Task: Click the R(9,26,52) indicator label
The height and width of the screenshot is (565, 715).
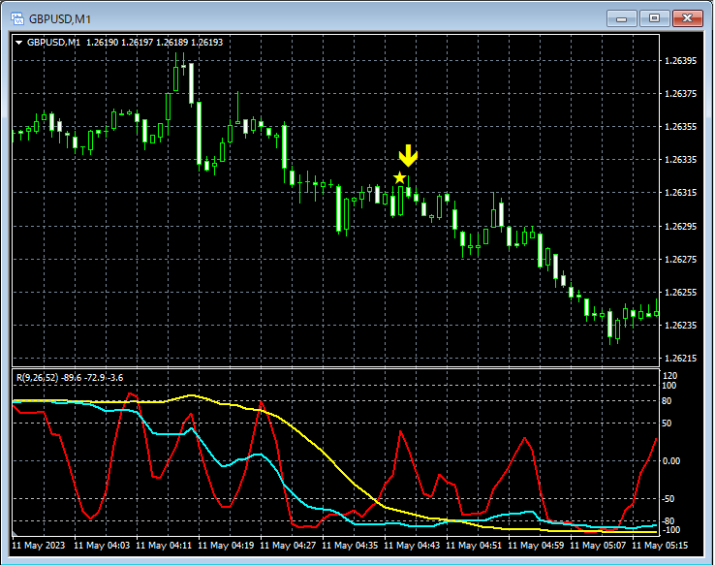Action: 38,378
